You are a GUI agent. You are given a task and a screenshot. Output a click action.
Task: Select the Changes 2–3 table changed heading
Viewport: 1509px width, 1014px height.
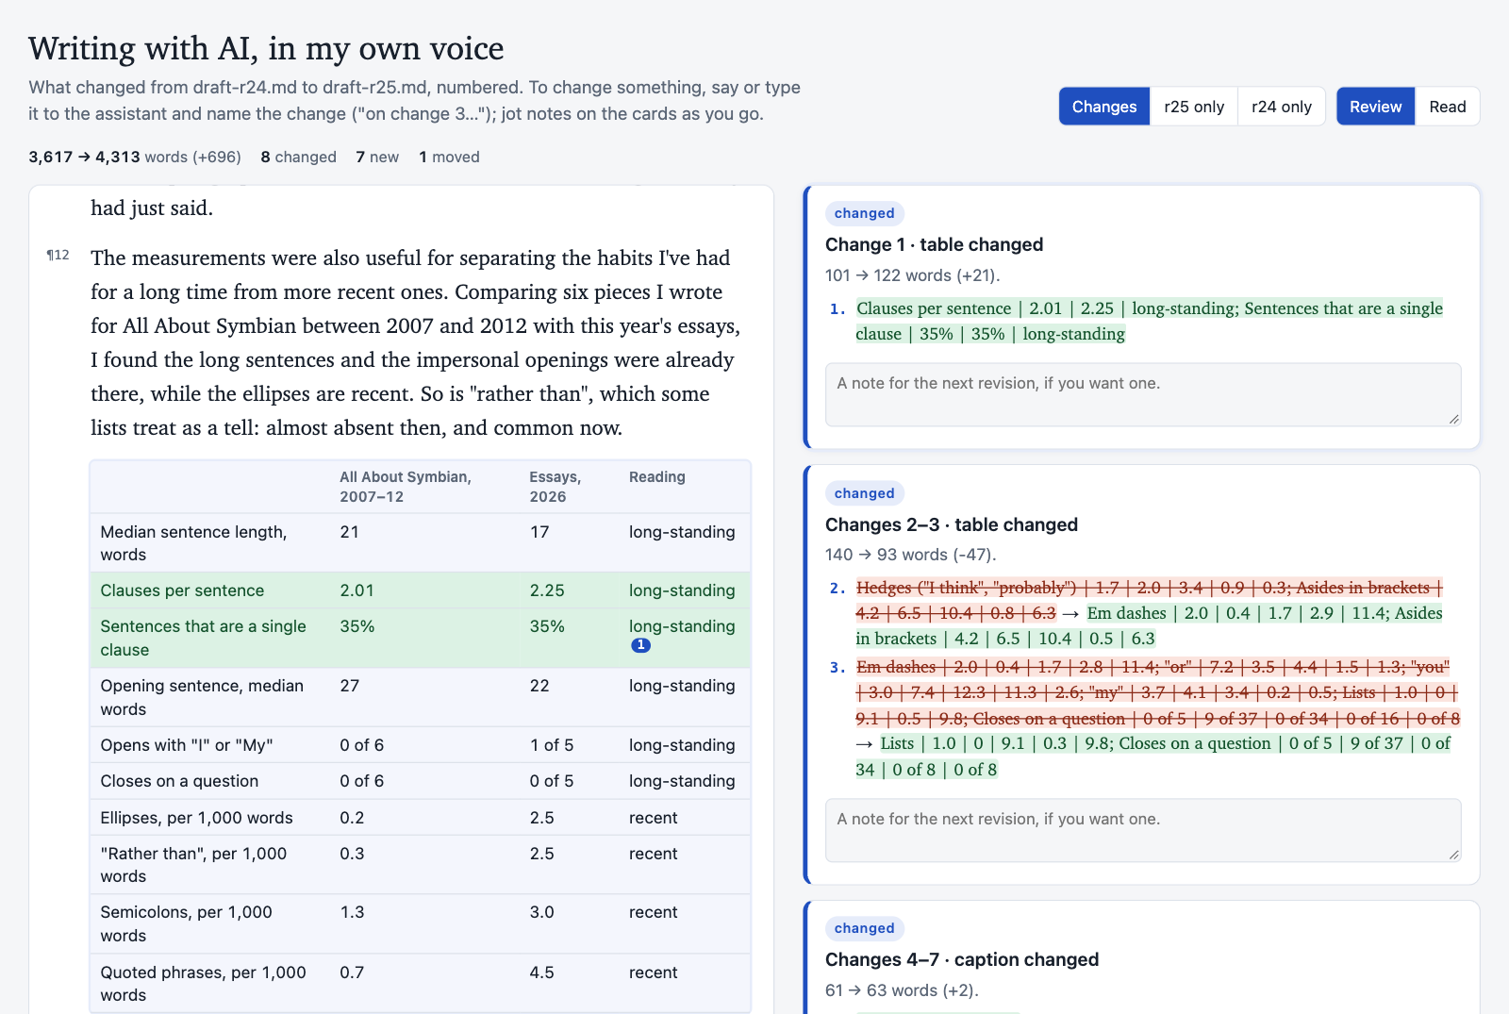952,524
